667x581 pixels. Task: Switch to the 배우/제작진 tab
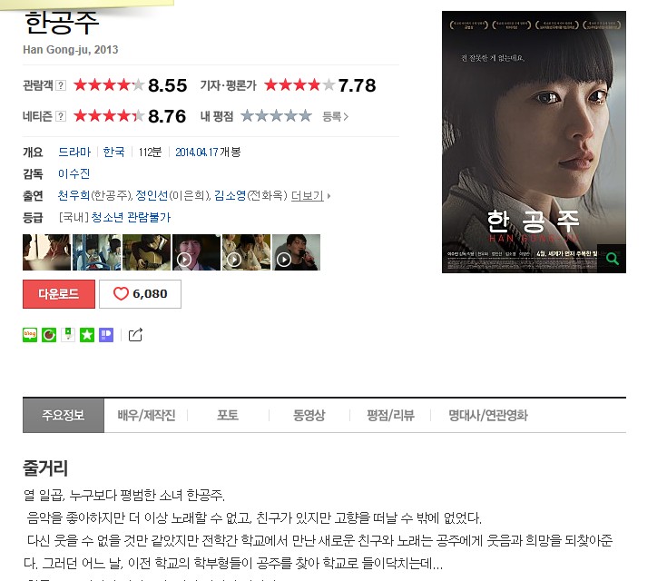[x=146, y=415]
